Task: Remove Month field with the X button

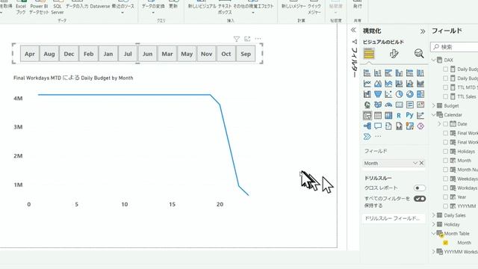Action: pos(421,163)
